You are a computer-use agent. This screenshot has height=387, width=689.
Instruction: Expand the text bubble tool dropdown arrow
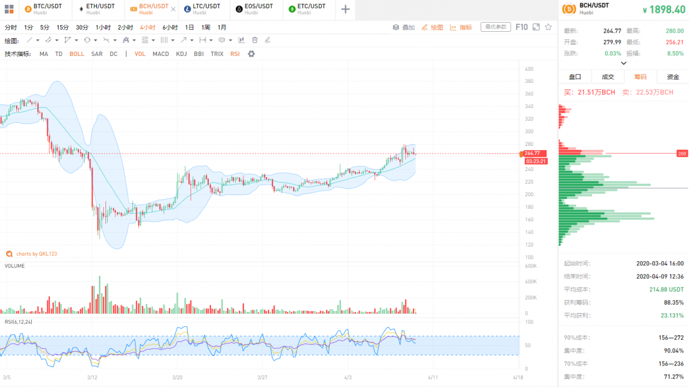[x=230, y=40]
